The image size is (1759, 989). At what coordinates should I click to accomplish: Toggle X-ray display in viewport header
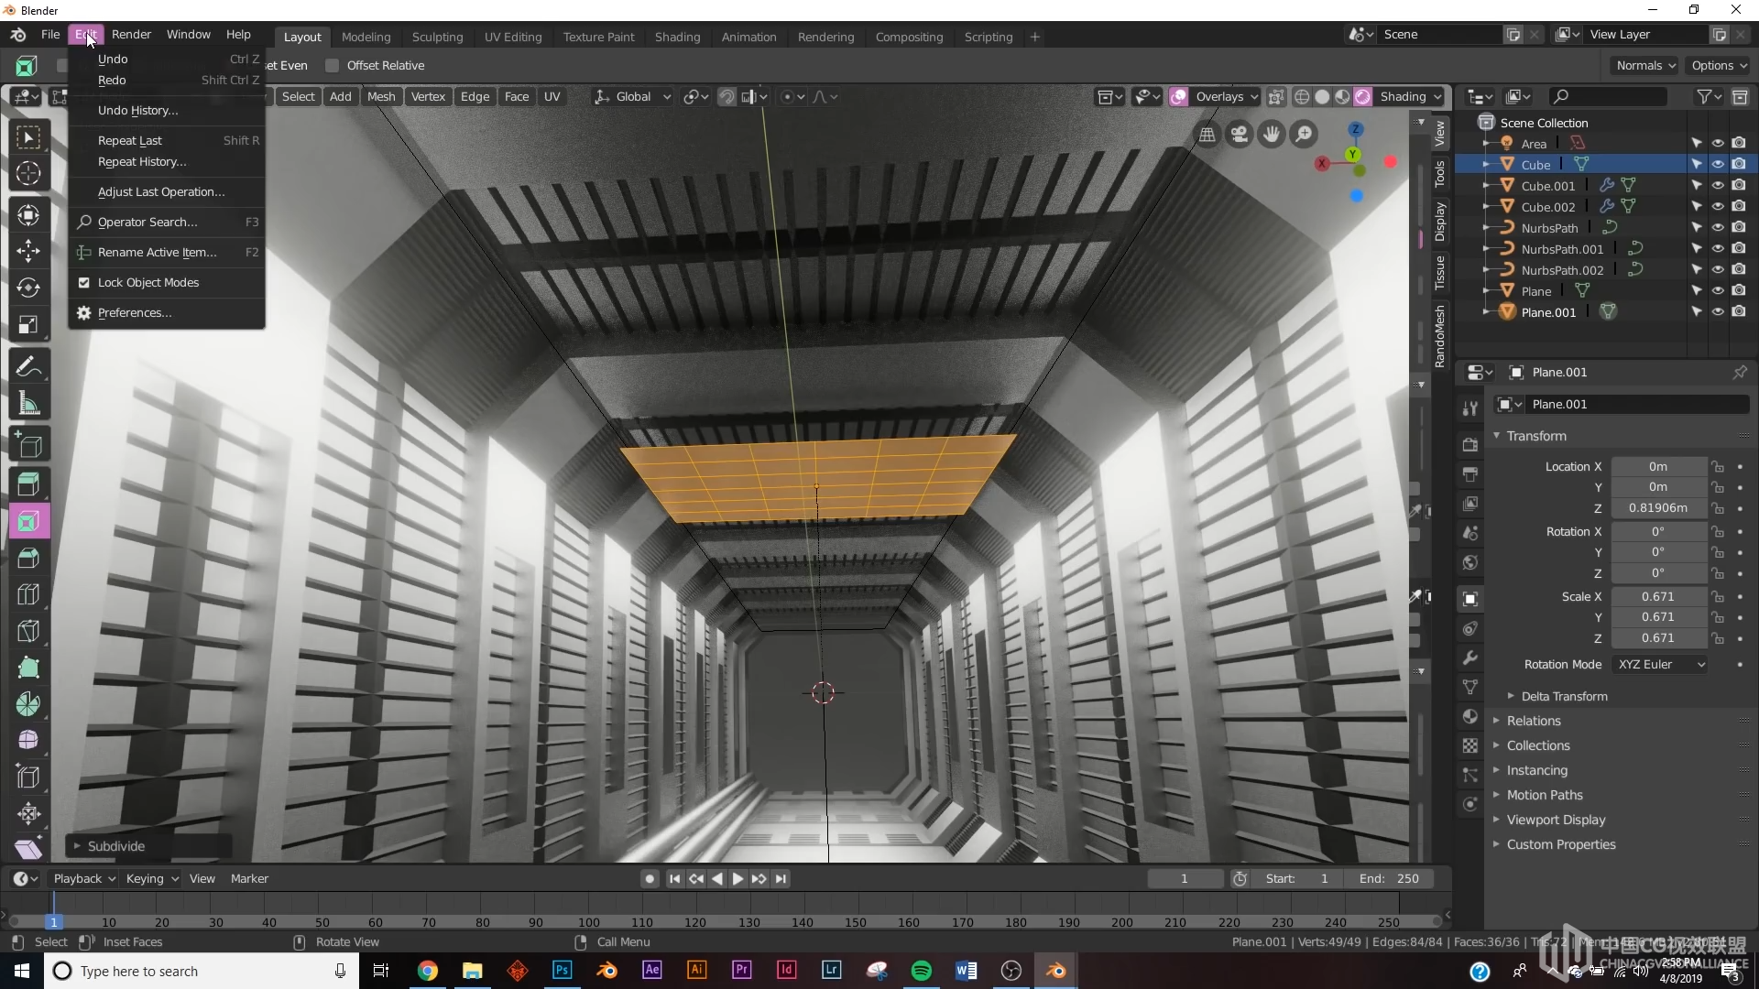pos(1276,96)
